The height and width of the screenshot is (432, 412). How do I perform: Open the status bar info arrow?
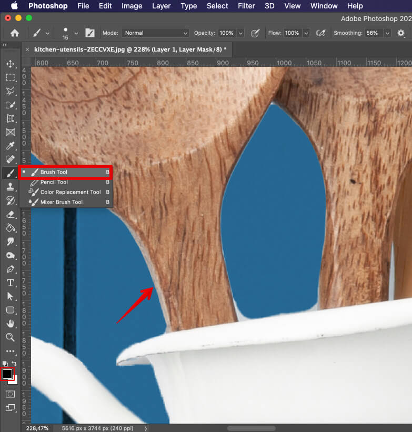pyautogui.click(x=145, y=428)
